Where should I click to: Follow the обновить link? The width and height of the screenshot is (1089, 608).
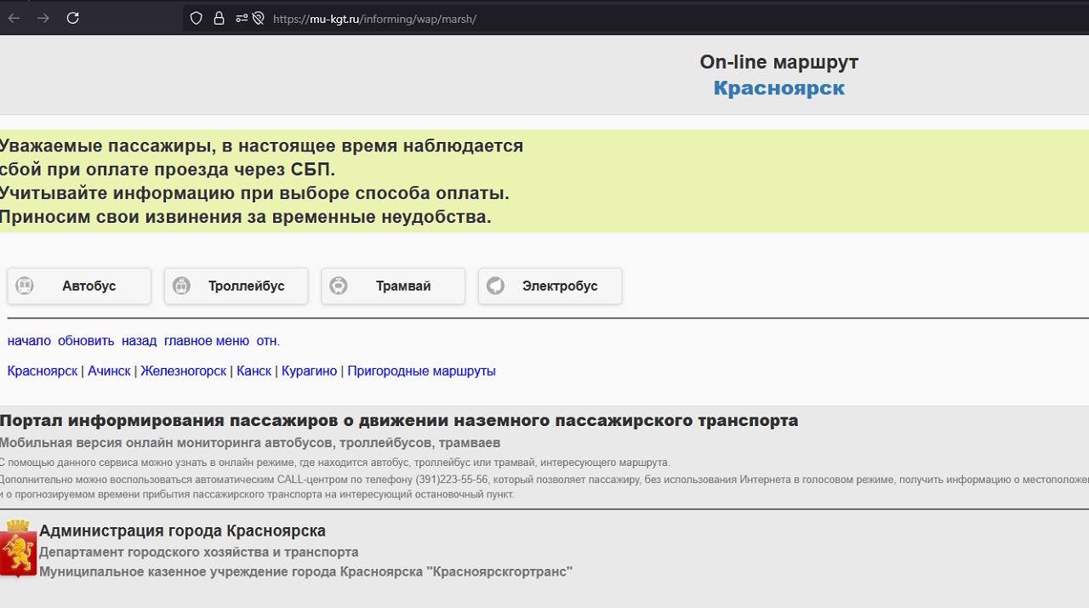(86, 341)
